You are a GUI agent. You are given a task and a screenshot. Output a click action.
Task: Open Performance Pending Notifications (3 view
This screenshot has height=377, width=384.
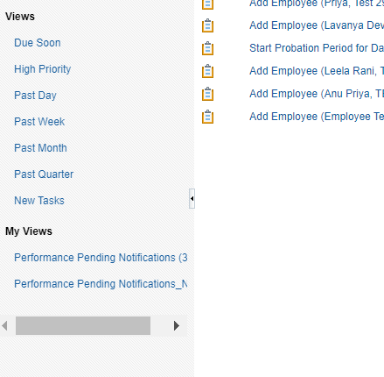tap(101, 258)
